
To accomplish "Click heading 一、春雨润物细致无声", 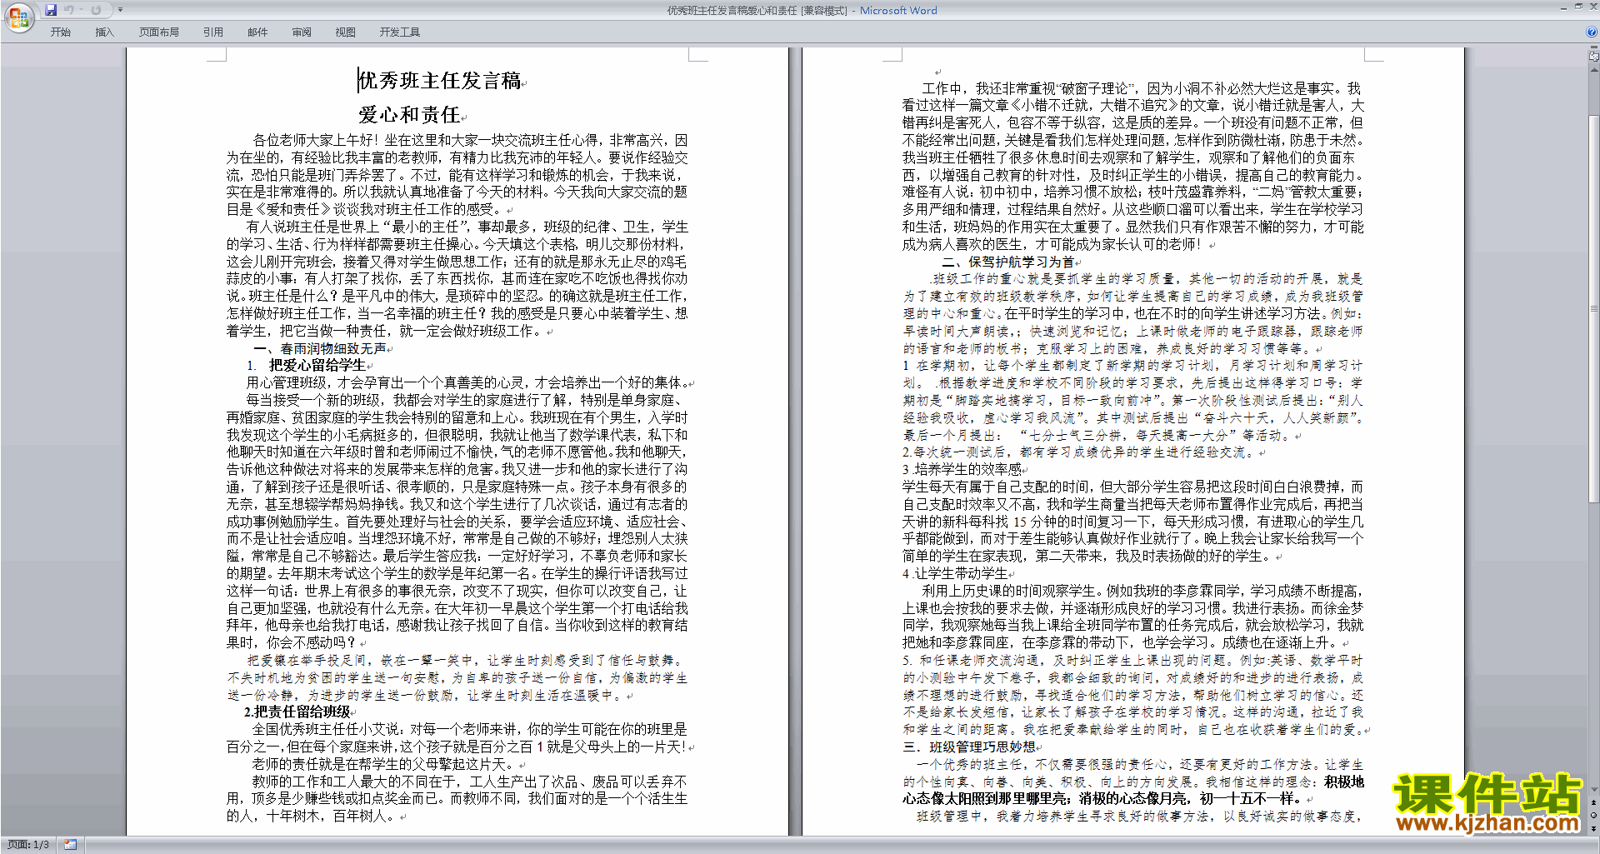I will tap(320, 348).
